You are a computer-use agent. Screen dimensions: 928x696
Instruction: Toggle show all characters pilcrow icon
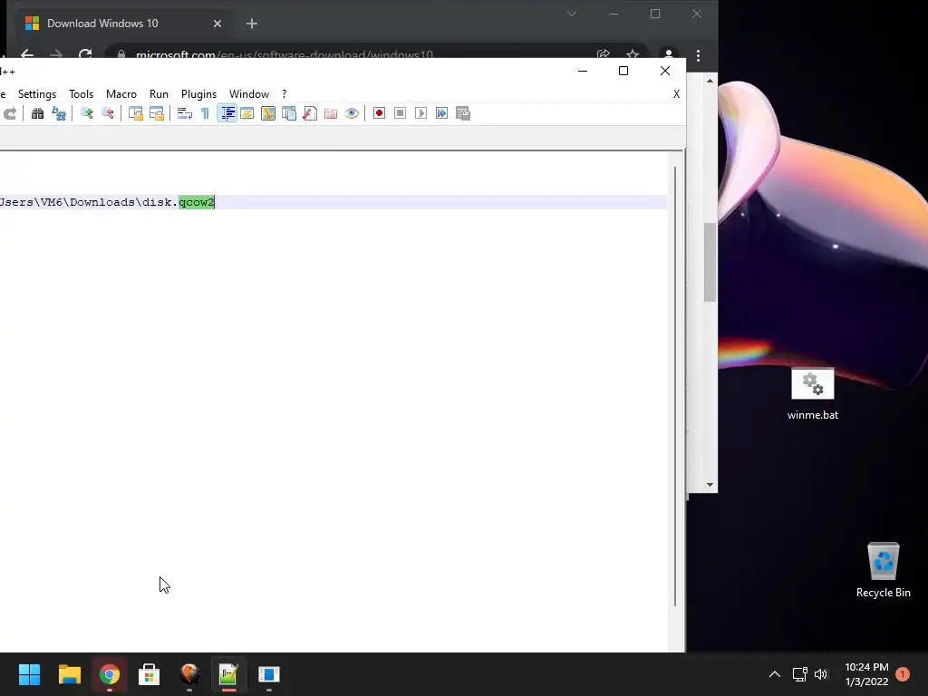click(x=206, y=113)
